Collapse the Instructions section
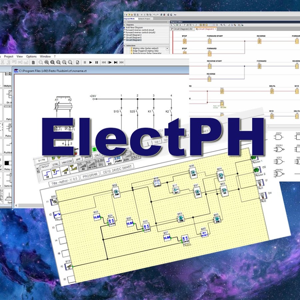Image resolution: width=300 pixels, height=300 pixels. tap(124, 46)
